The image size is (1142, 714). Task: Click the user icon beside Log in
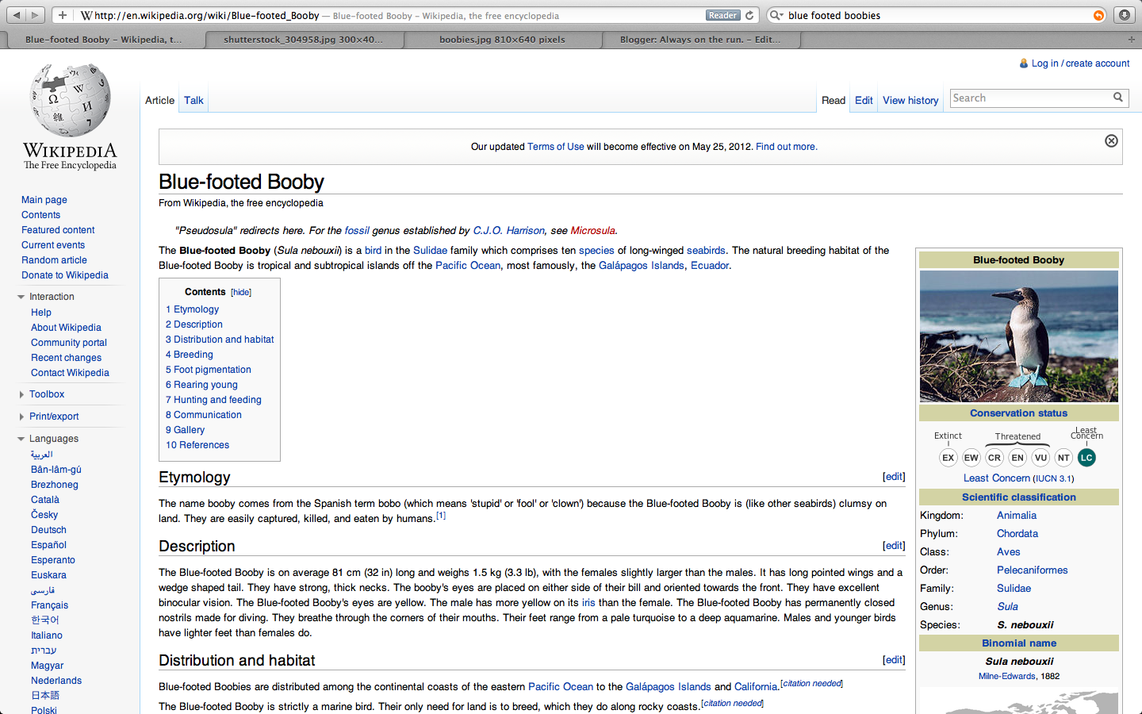tap(1024, 63)
